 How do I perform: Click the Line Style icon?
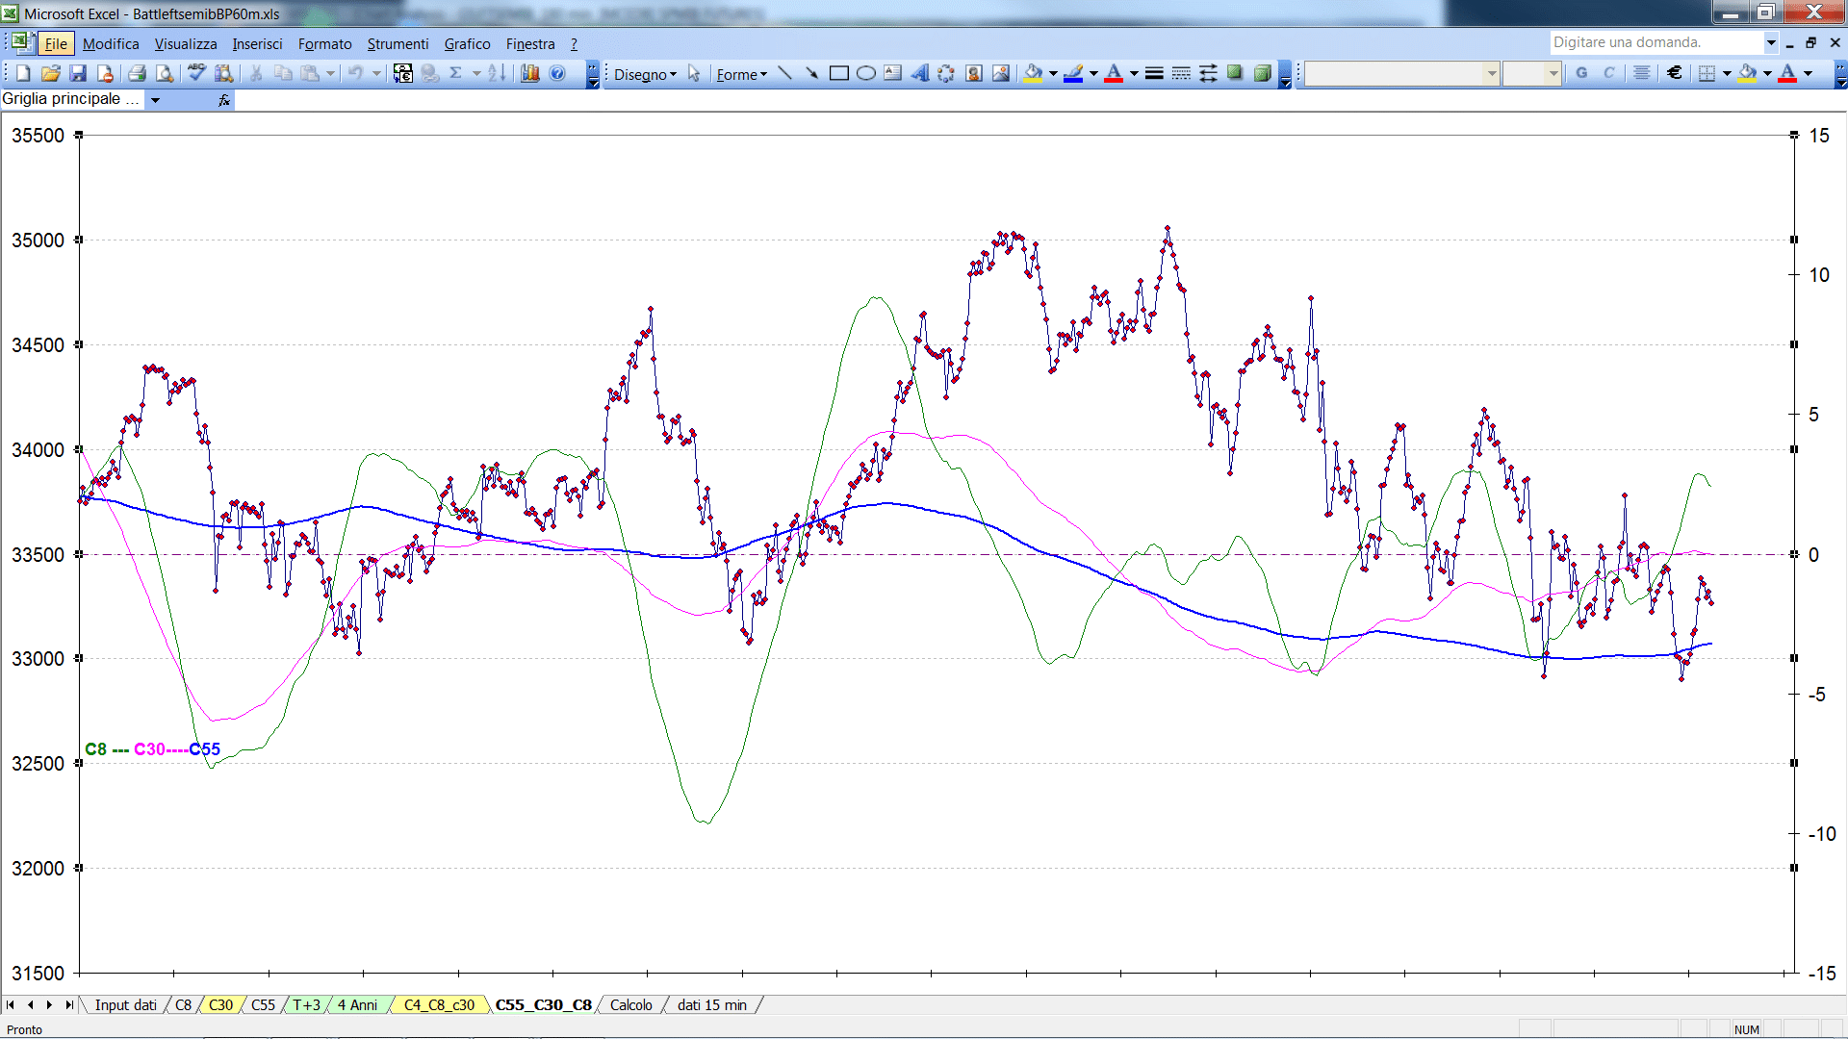[1154, 73]
